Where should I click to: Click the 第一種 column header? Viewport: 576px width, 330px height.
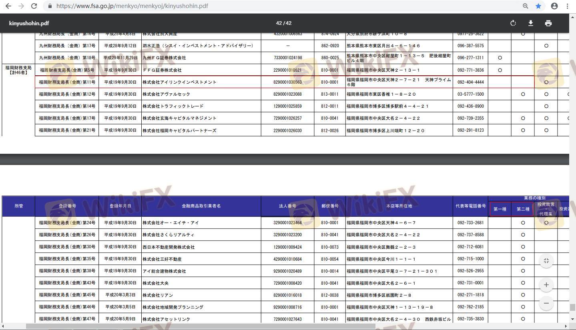pos(500,209)
